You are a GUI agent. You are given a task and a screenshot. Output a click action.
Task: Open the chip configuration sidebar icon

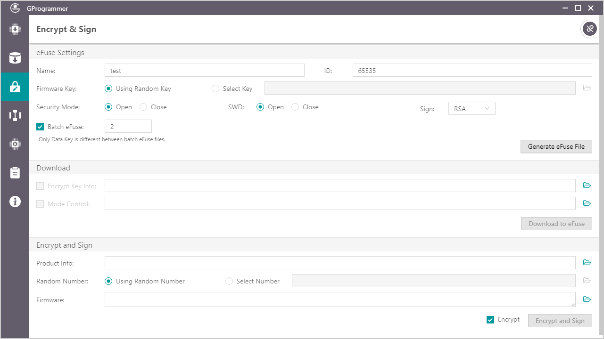(x=15, y=144)
